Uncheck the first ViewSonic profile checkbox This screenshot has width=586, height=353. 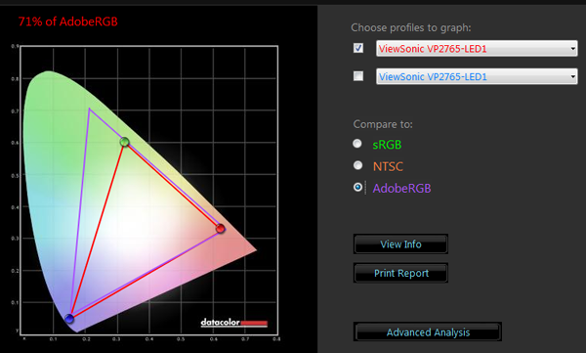click(358, 48)
